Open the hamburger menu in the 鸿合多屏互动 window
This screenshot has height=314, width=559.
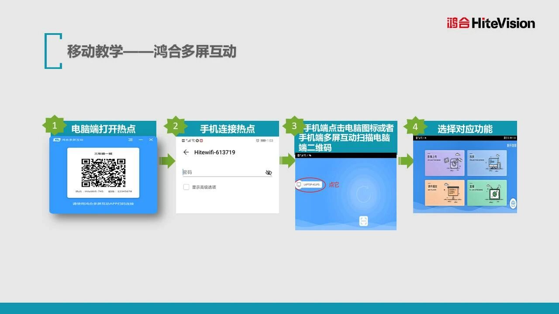click(x=131, y=140)
